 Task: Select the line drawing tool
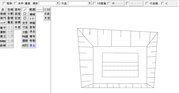point(25,9)
